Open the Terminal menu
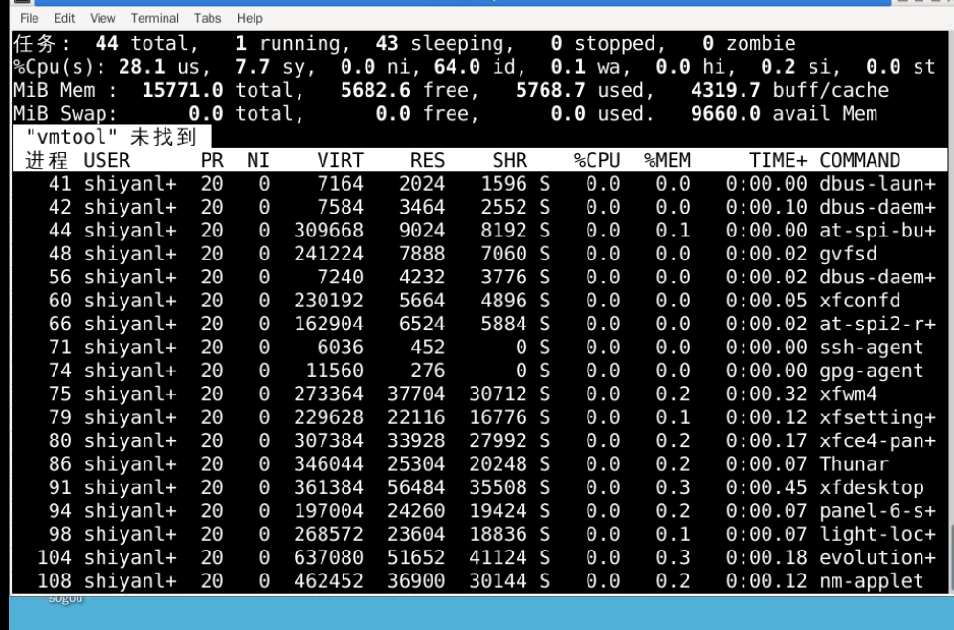The height and width of the screenshot is (630, 954). (x=154, y=18)
